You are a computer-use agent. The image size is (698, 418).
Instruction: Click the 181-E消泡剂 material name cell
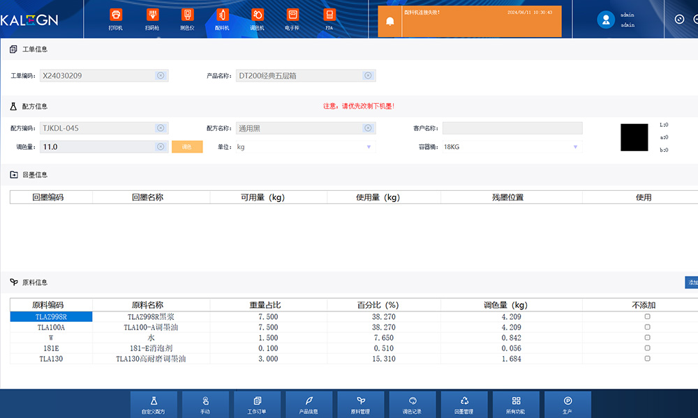tap(151, 348)
